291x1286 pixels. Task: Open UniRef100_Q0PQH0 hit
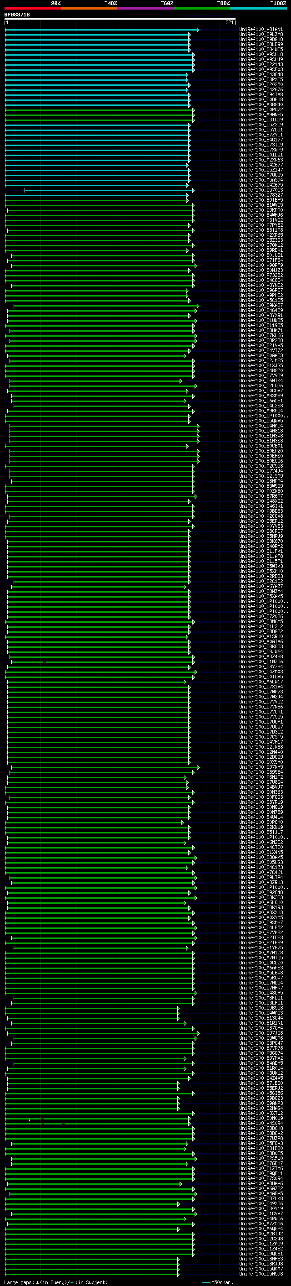point(261,822)
